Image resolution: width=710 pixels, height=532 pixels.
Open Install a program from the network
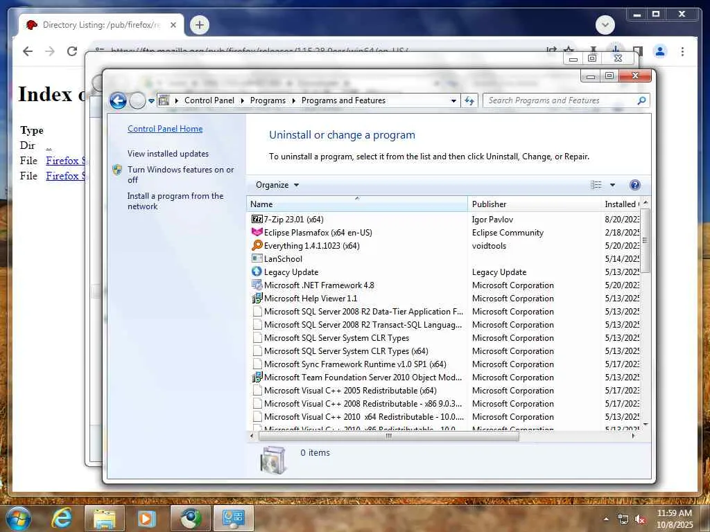[x=175, y=201]
